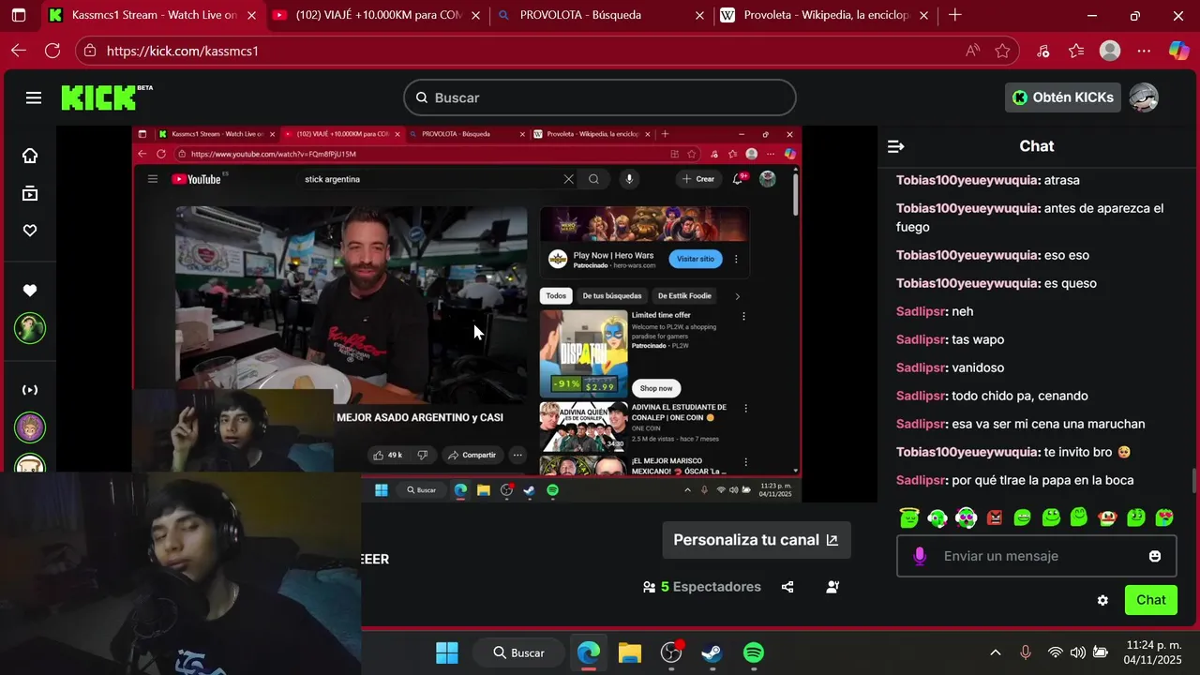Click the Obtén KICKs button

(1063, 97)
